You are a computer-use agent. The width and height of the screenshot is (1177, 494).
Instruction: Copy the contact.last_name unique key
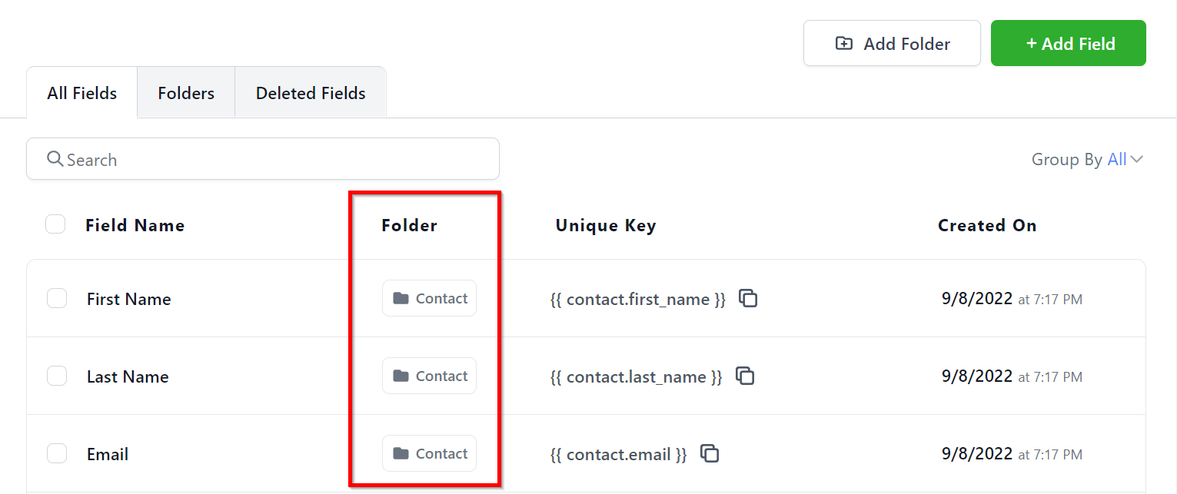[745, 376]
